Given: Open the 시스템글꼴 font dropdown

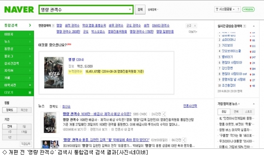Looking at the screenshot, I should (225, 9).
